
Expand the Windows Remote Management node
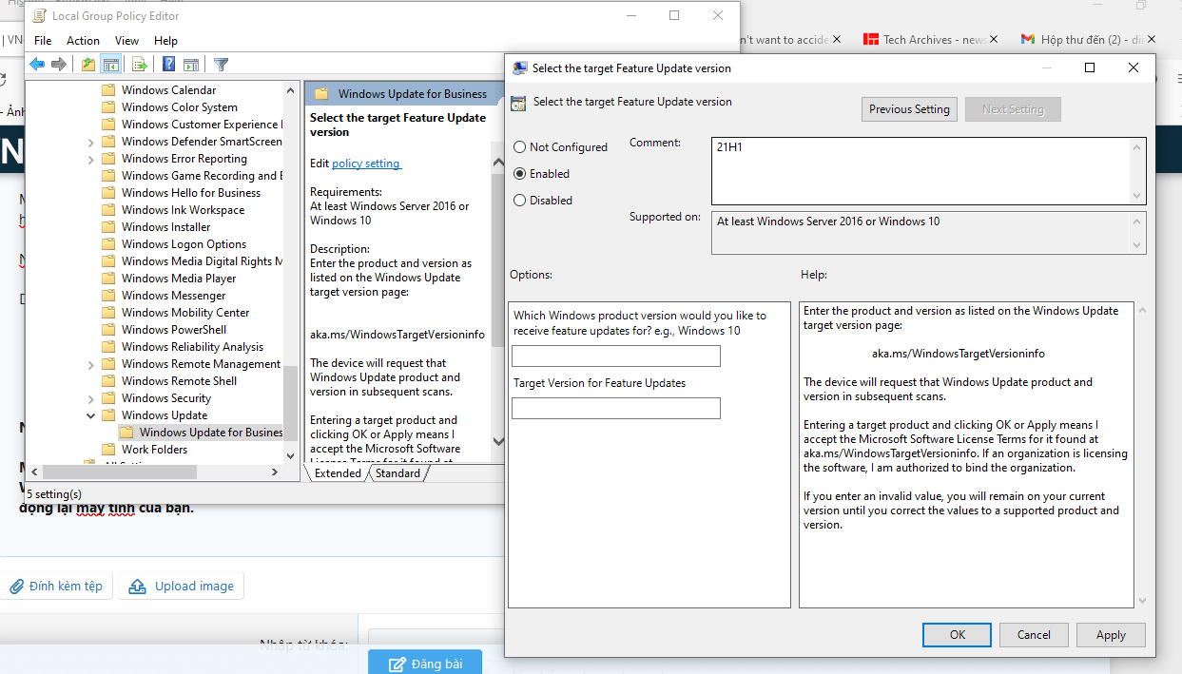tap(91, 364)
